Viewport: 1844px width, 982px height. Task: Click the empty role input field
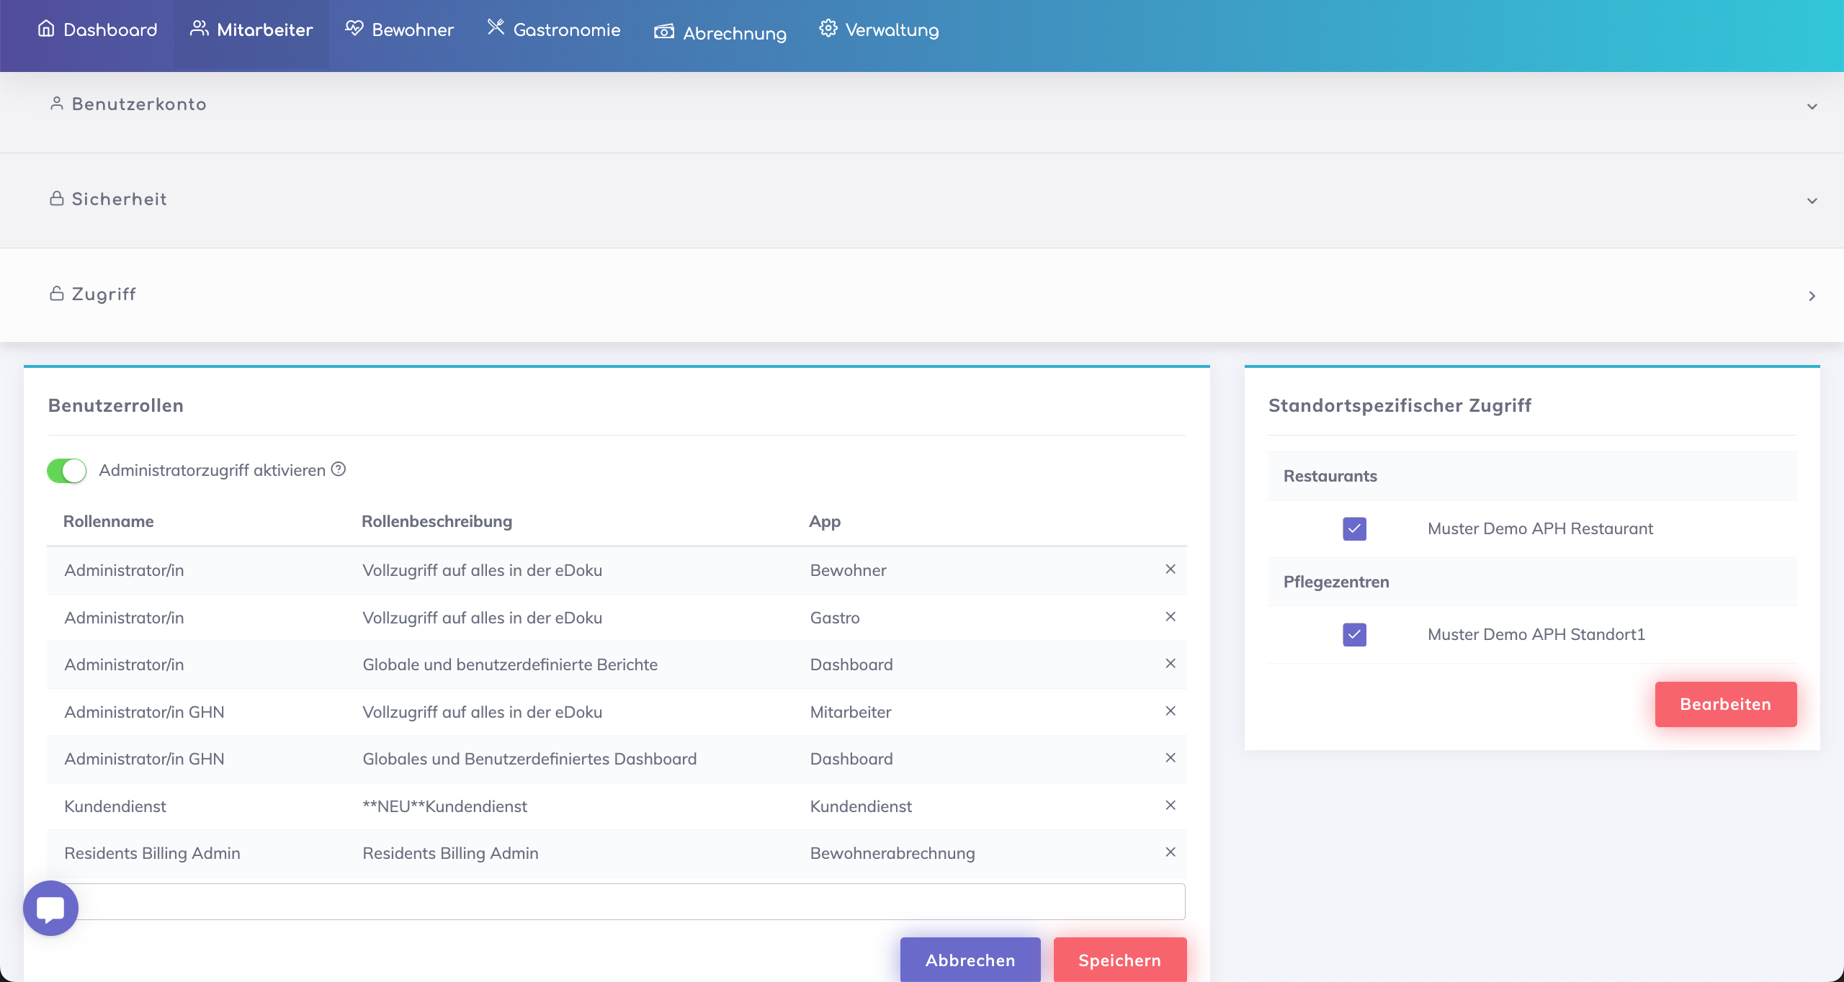tap(627, 901)
